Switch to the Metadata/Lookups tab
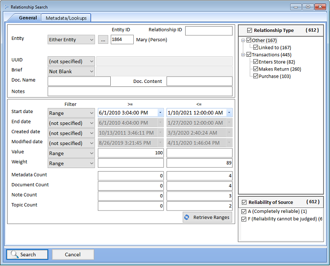330x266 pixels. tap(66, 18)
